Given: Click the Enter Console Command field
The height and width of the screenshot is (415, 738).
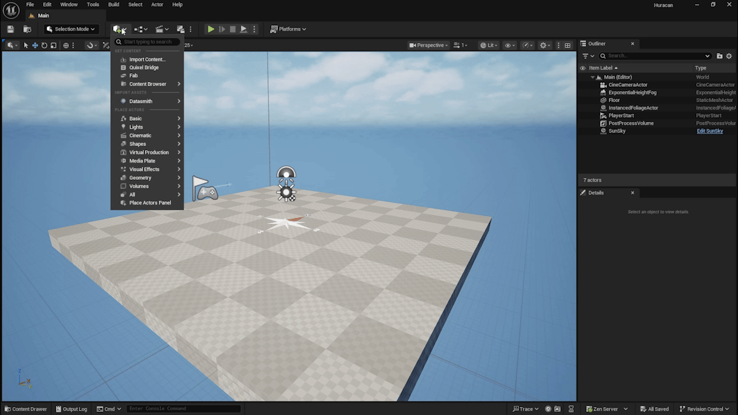Looking at the screenshot, I should tap(183, 409).
